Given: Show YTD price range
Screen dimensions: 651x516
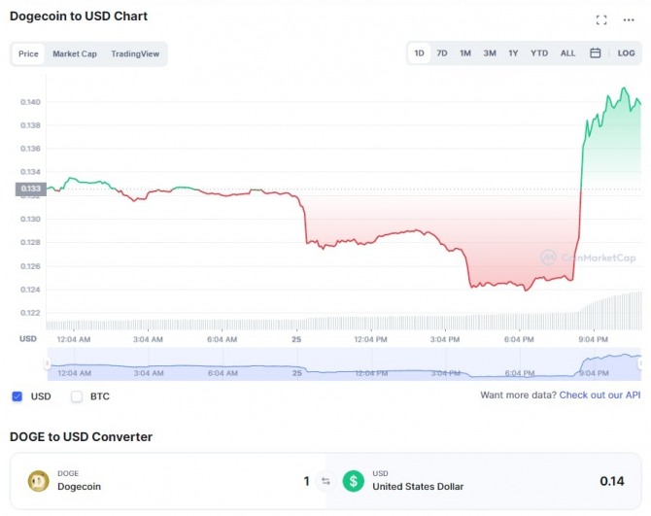Looking at the screenshot, I should 539,53.
